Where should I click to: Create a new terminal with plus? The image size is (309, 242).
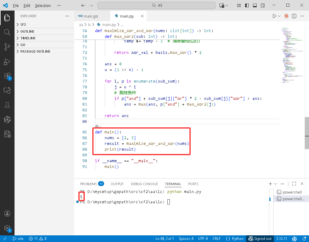pos(270,184)
